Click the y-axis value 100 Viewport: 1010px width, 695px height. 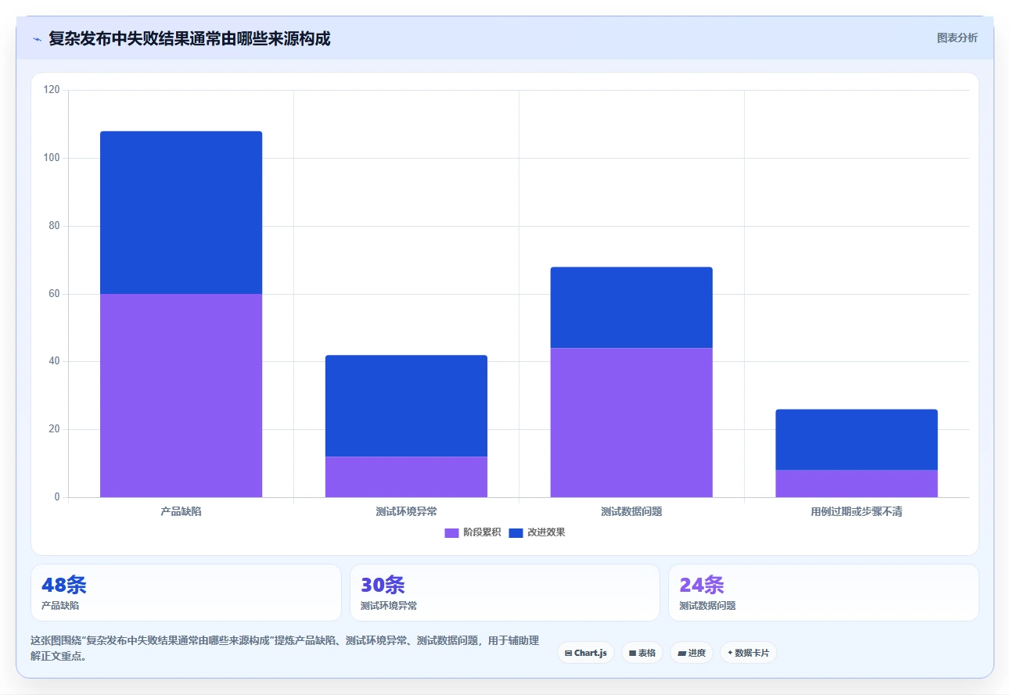click(x=52, y=158)
